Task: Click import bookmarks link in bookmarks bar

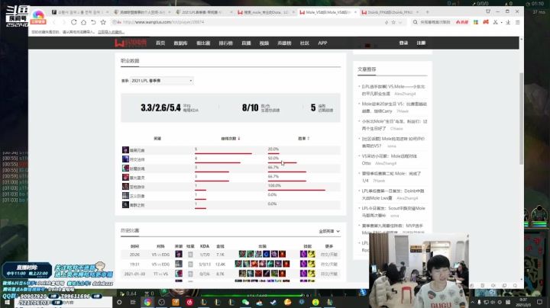Action: pos(111,32)
